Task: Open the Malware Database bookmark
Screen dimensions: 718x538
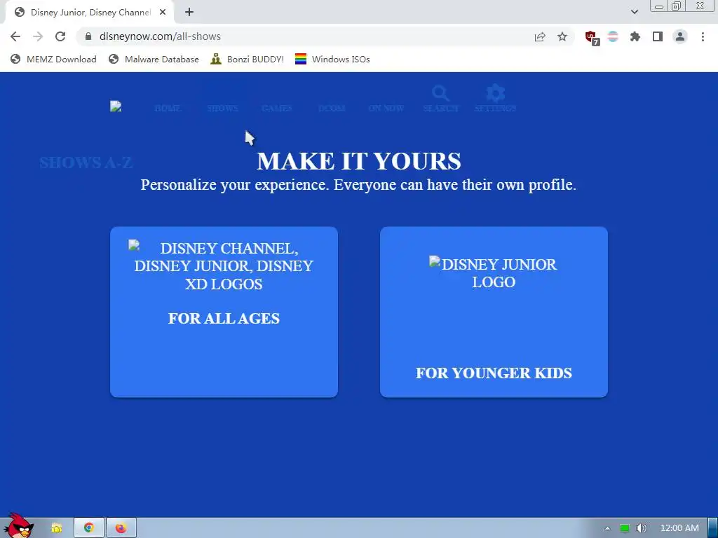Action: [154, 59]
